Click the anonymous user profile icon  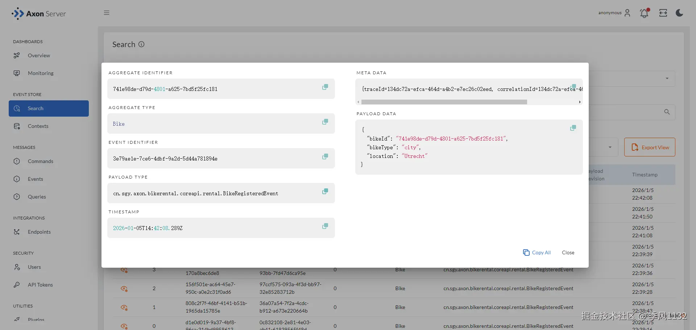627,13
